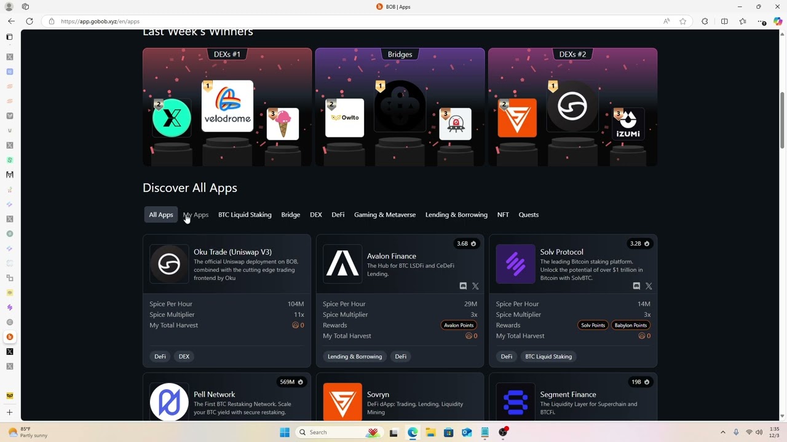Open Windows Start menu
This screenshot has width=787, height=442.
285,432
